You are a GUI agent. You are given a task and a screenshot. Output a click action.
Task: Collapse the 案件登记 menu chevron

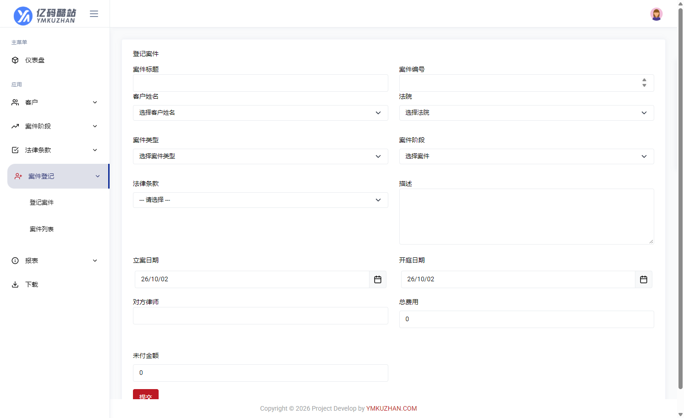click(98, 176)
